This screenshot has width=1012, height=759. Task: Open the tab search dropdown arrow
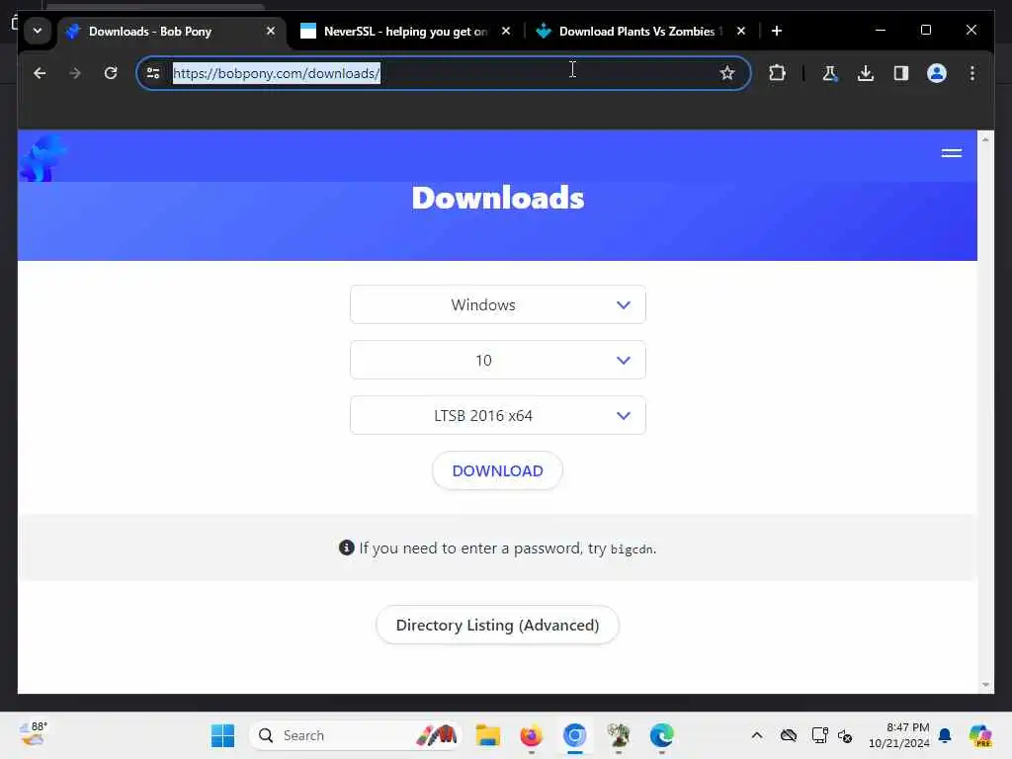(38, 31)
